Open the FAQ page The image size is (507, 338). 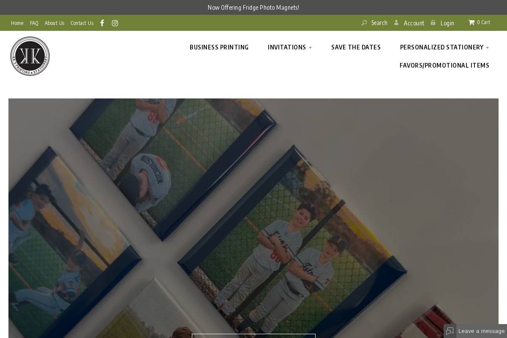[x=34, y=23]
